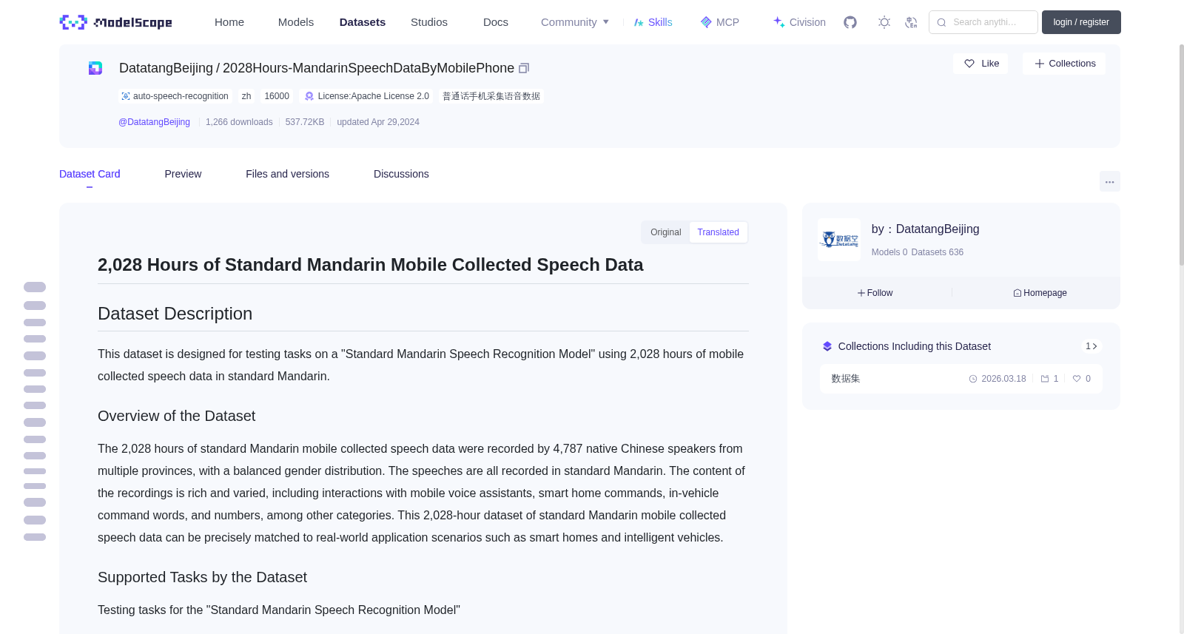This screenshot has height=634, width=1184.
Task: Open the Models nav item
Action: [x=296, y=22]
